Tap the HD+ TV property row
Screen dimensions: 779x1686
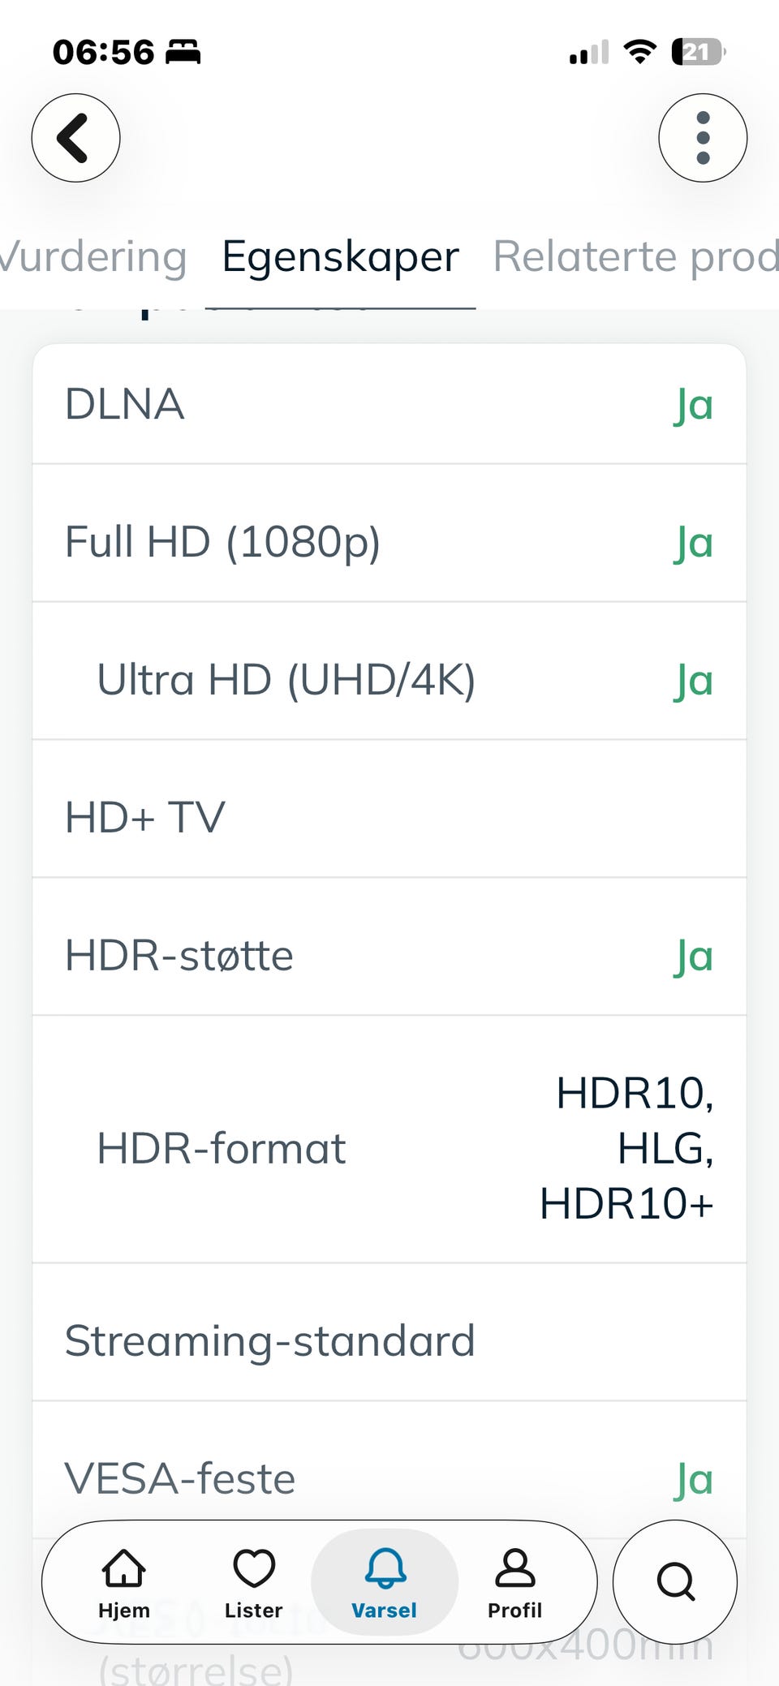[389, 817]
